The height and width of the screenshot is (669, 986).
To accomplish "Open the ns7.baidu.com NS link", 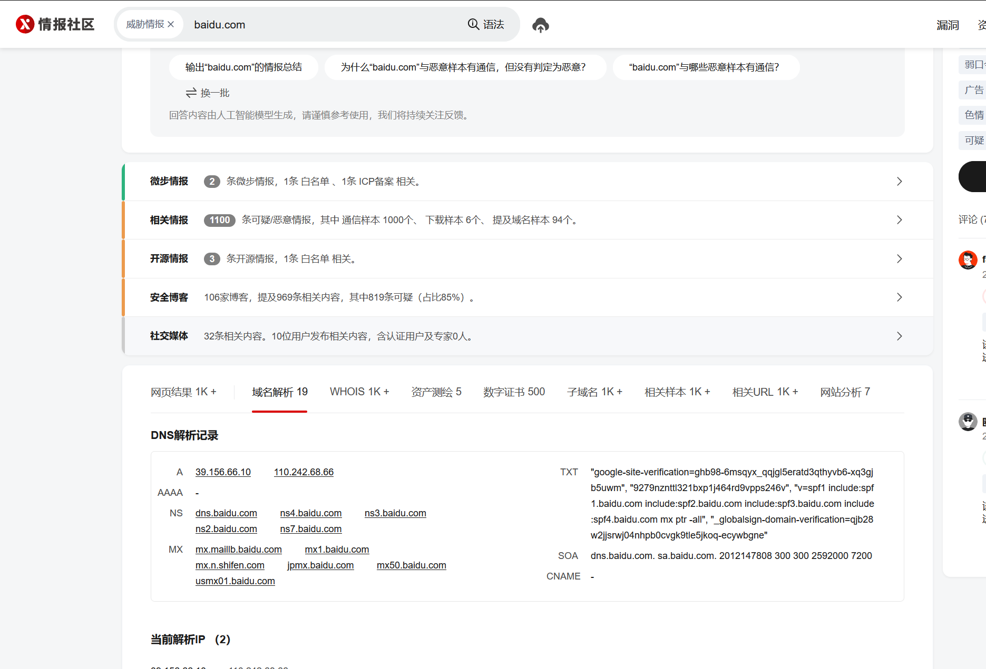I will point(311,529).
